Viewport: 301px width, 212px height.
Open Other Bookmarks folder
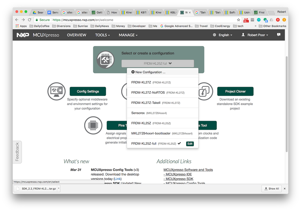coord(272,26)
